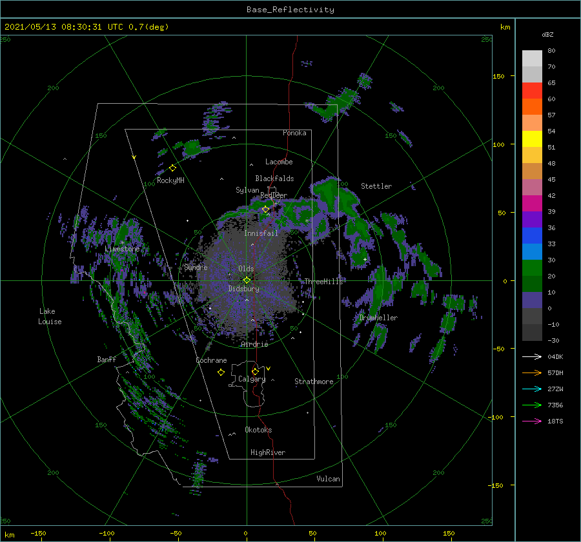Select the yellow radar-site diamond near Olds

(247, 280)
